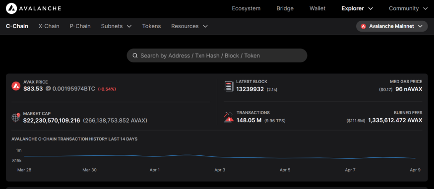The image size is (434, 189).
Task: Click the TRANSACTIONS label
Action: tap(253, 113)
